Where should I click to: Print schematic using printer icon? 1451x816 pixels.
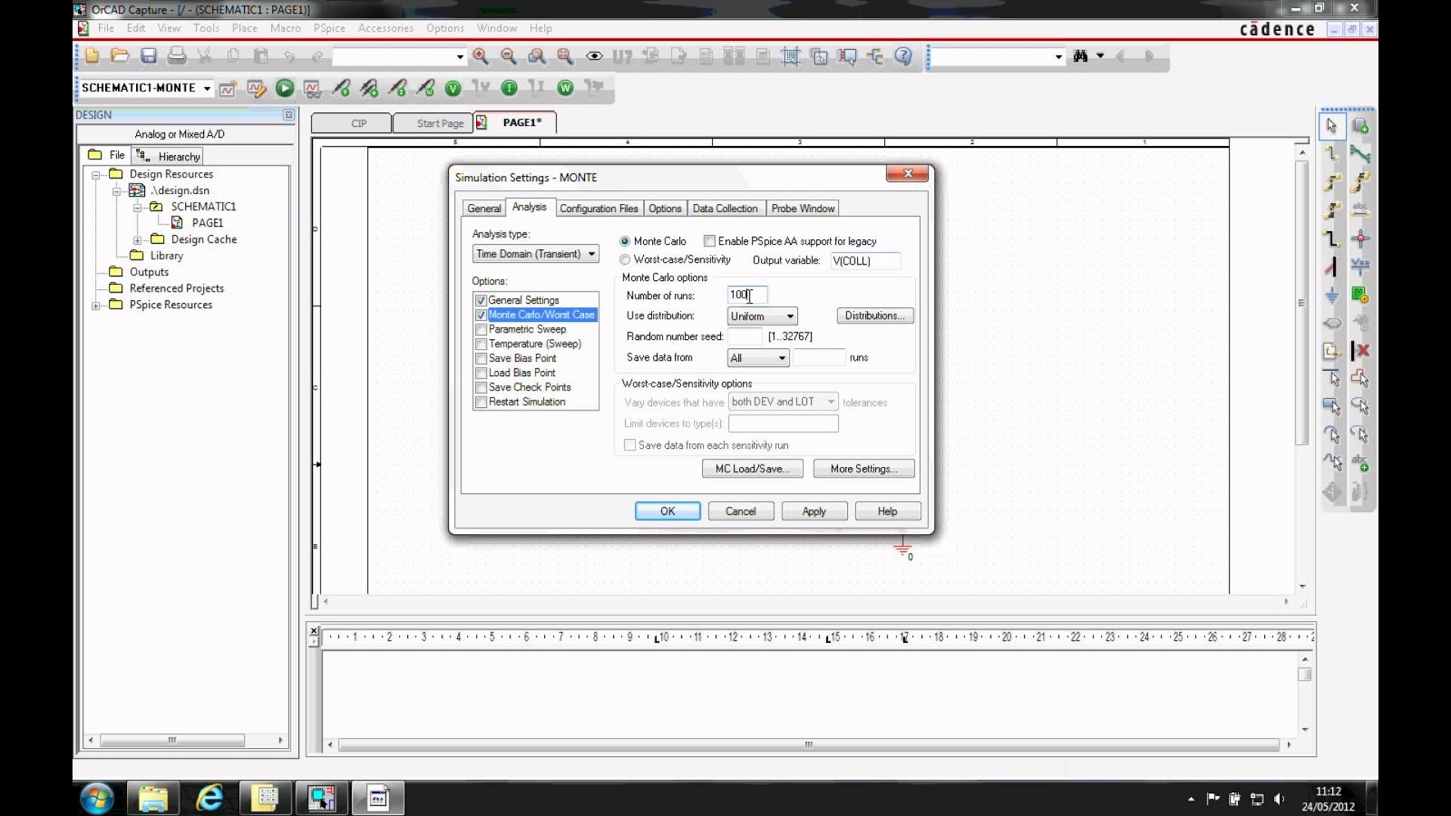177,56
